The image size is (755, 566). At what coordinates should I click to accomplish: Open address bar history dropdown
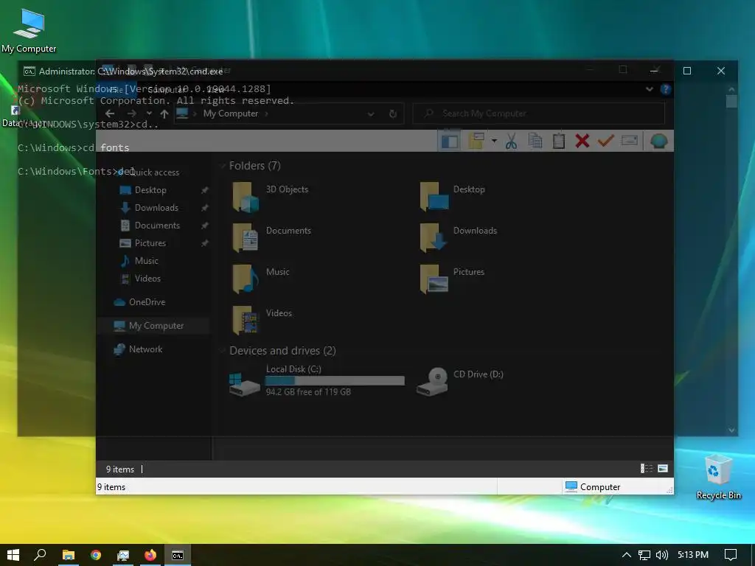[371, 114]
